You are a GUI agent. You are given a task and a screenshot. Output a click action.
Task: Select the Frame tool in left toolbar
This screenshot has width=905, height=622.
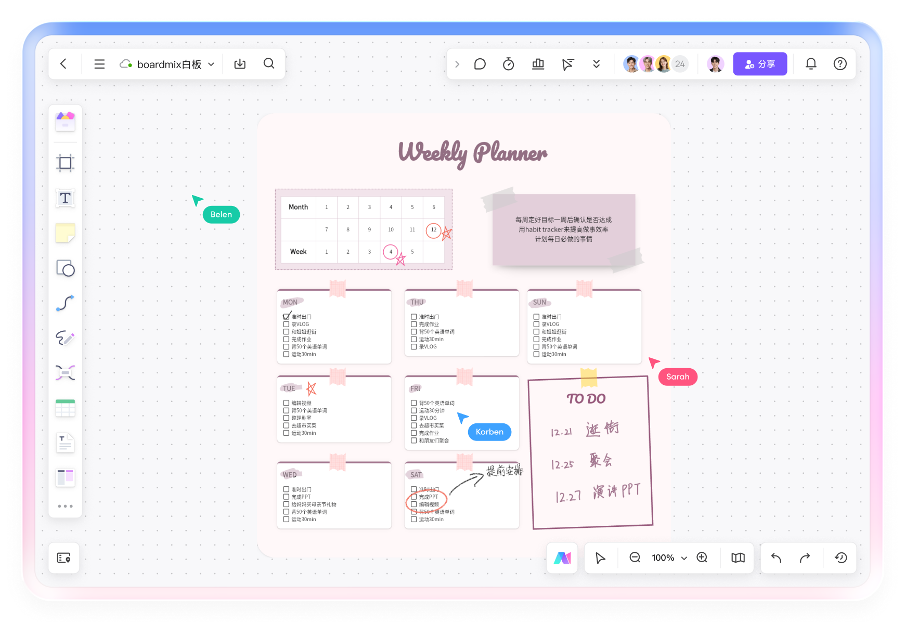pyautogui.click(x=65, y=163)
